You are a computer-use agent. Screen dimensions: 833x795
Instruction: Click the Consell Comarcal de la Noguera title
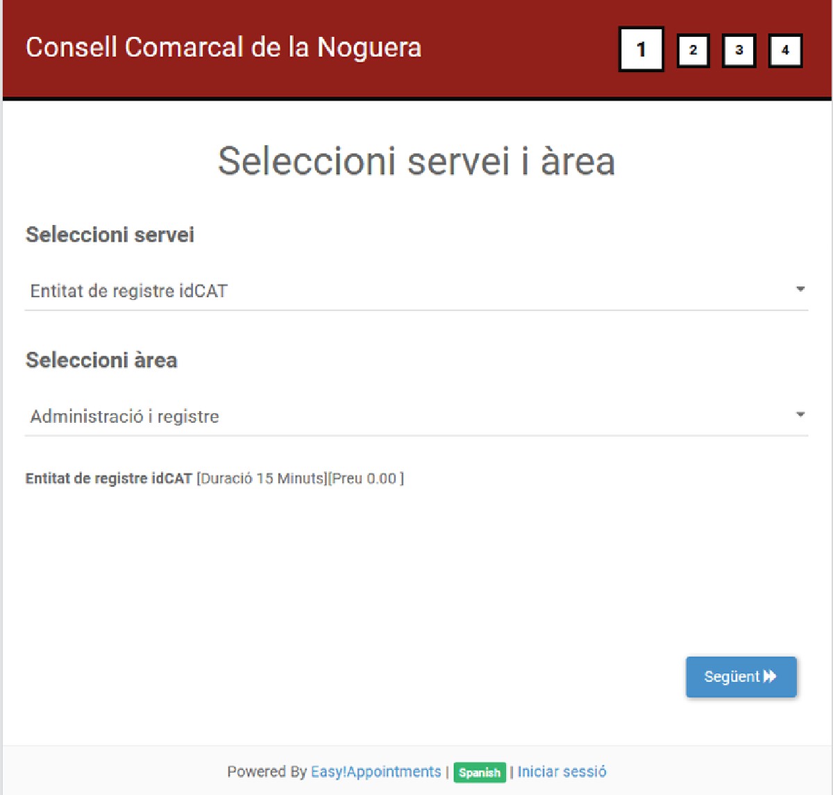pyautogui.click(x=224, y=48)
